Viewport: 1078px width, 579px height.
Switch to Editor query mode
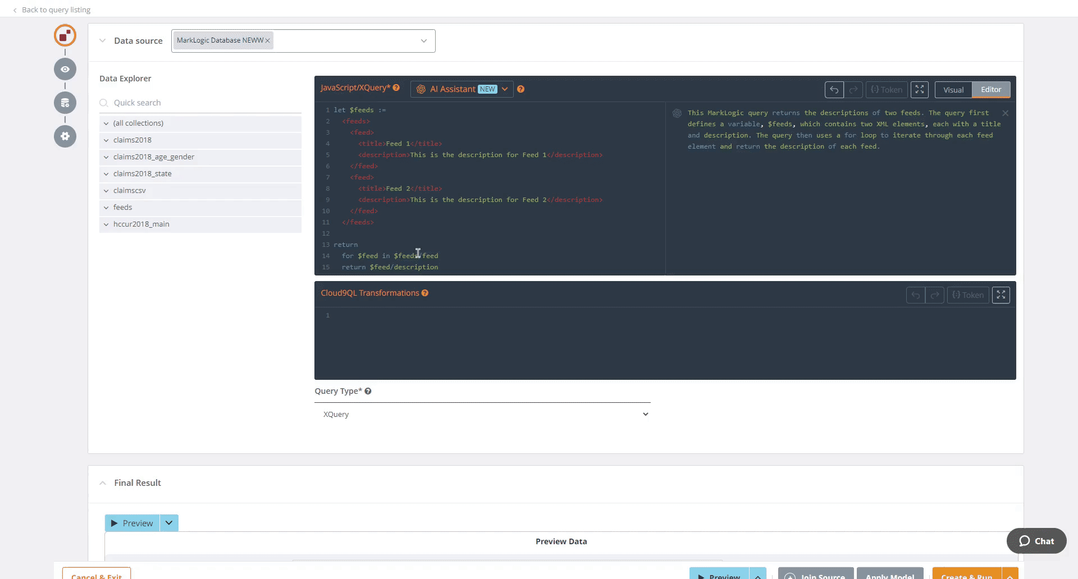tap(990, 90)
